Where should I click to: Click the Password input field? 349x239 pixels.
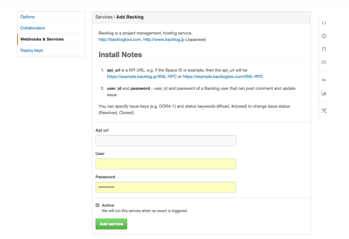pyautogui.click(x=166, y=187)
